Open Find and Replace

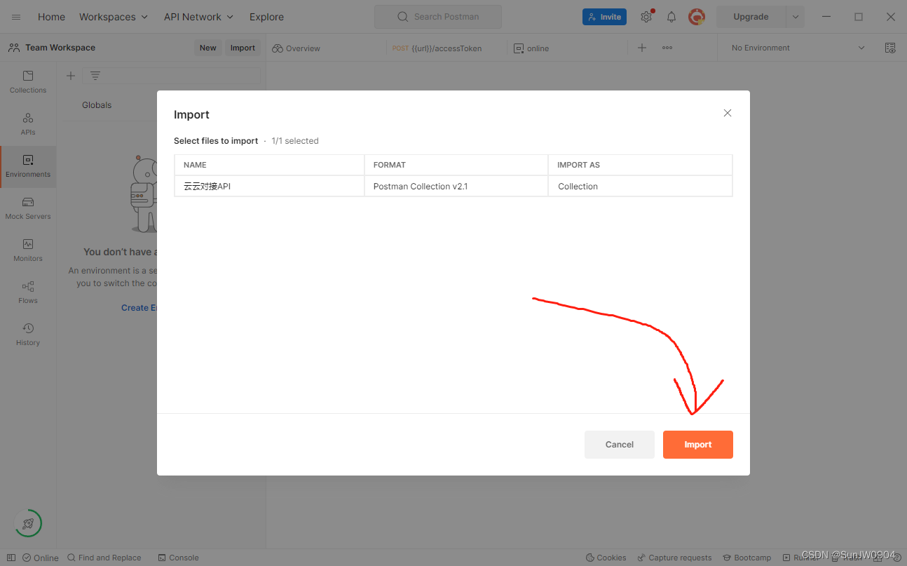click(104, 558)
